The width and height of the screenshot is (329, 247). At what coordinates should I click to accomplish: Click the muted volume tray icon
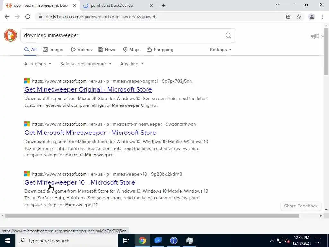[288, 241]
